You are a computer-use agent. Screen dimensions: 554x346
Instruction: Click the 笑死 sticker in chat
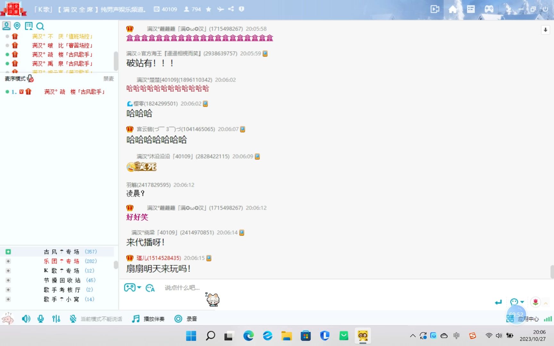(141, 167)
